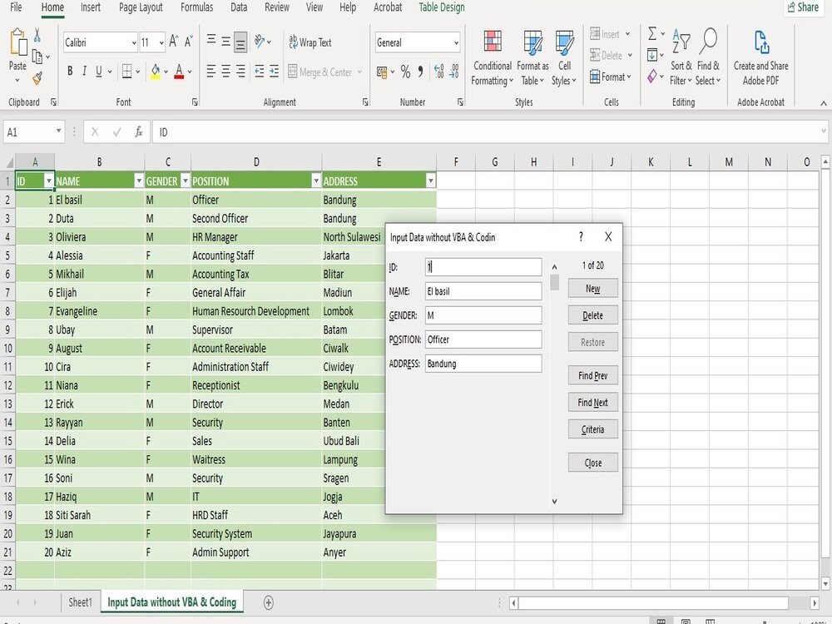Click the top align icon

coord(211,42)
